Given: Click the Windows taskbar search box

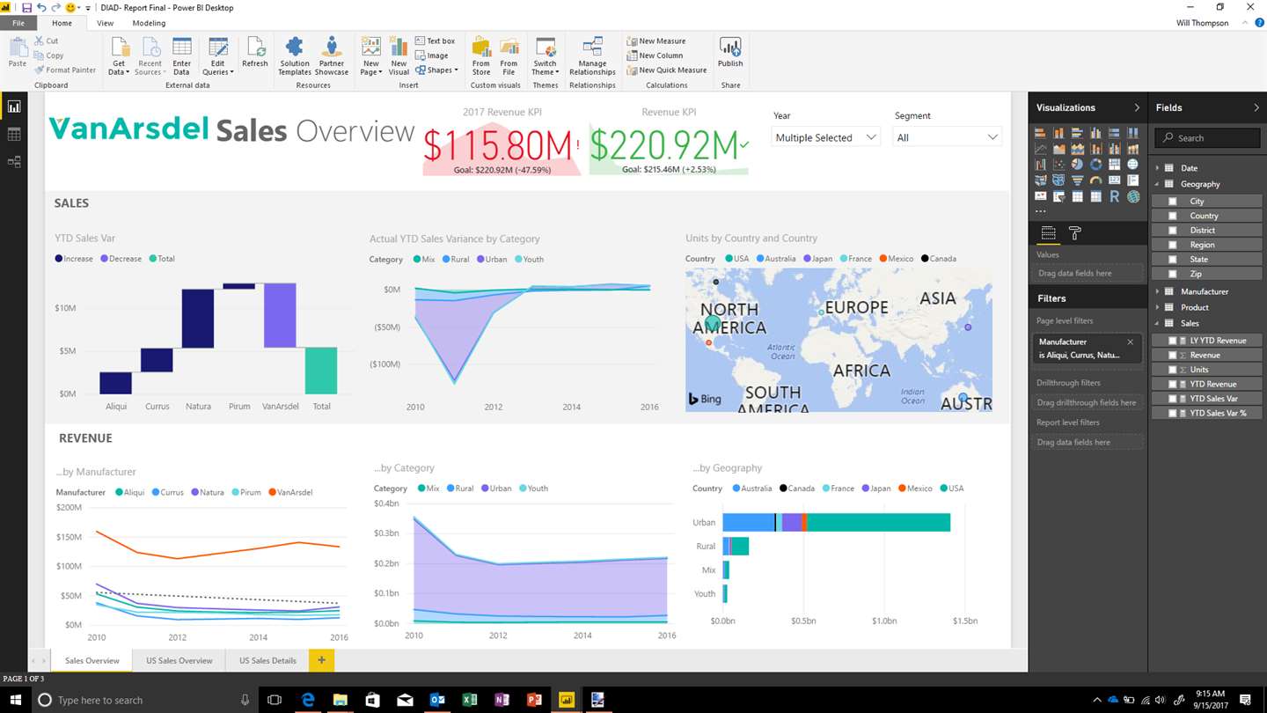Looking at the screenshot, I should (145, 700).
